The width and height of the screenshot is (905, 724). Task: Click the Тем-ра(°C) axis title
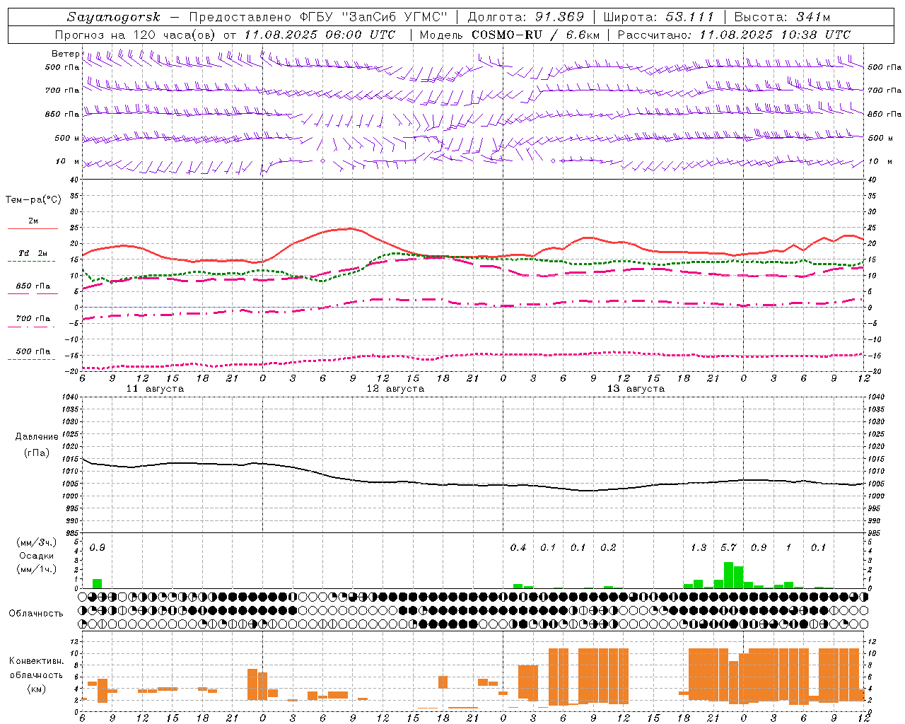point(33,200)
